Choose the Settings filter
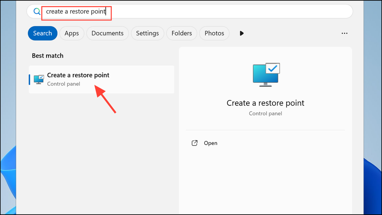 pyautogui.click(x=147, y=33)
